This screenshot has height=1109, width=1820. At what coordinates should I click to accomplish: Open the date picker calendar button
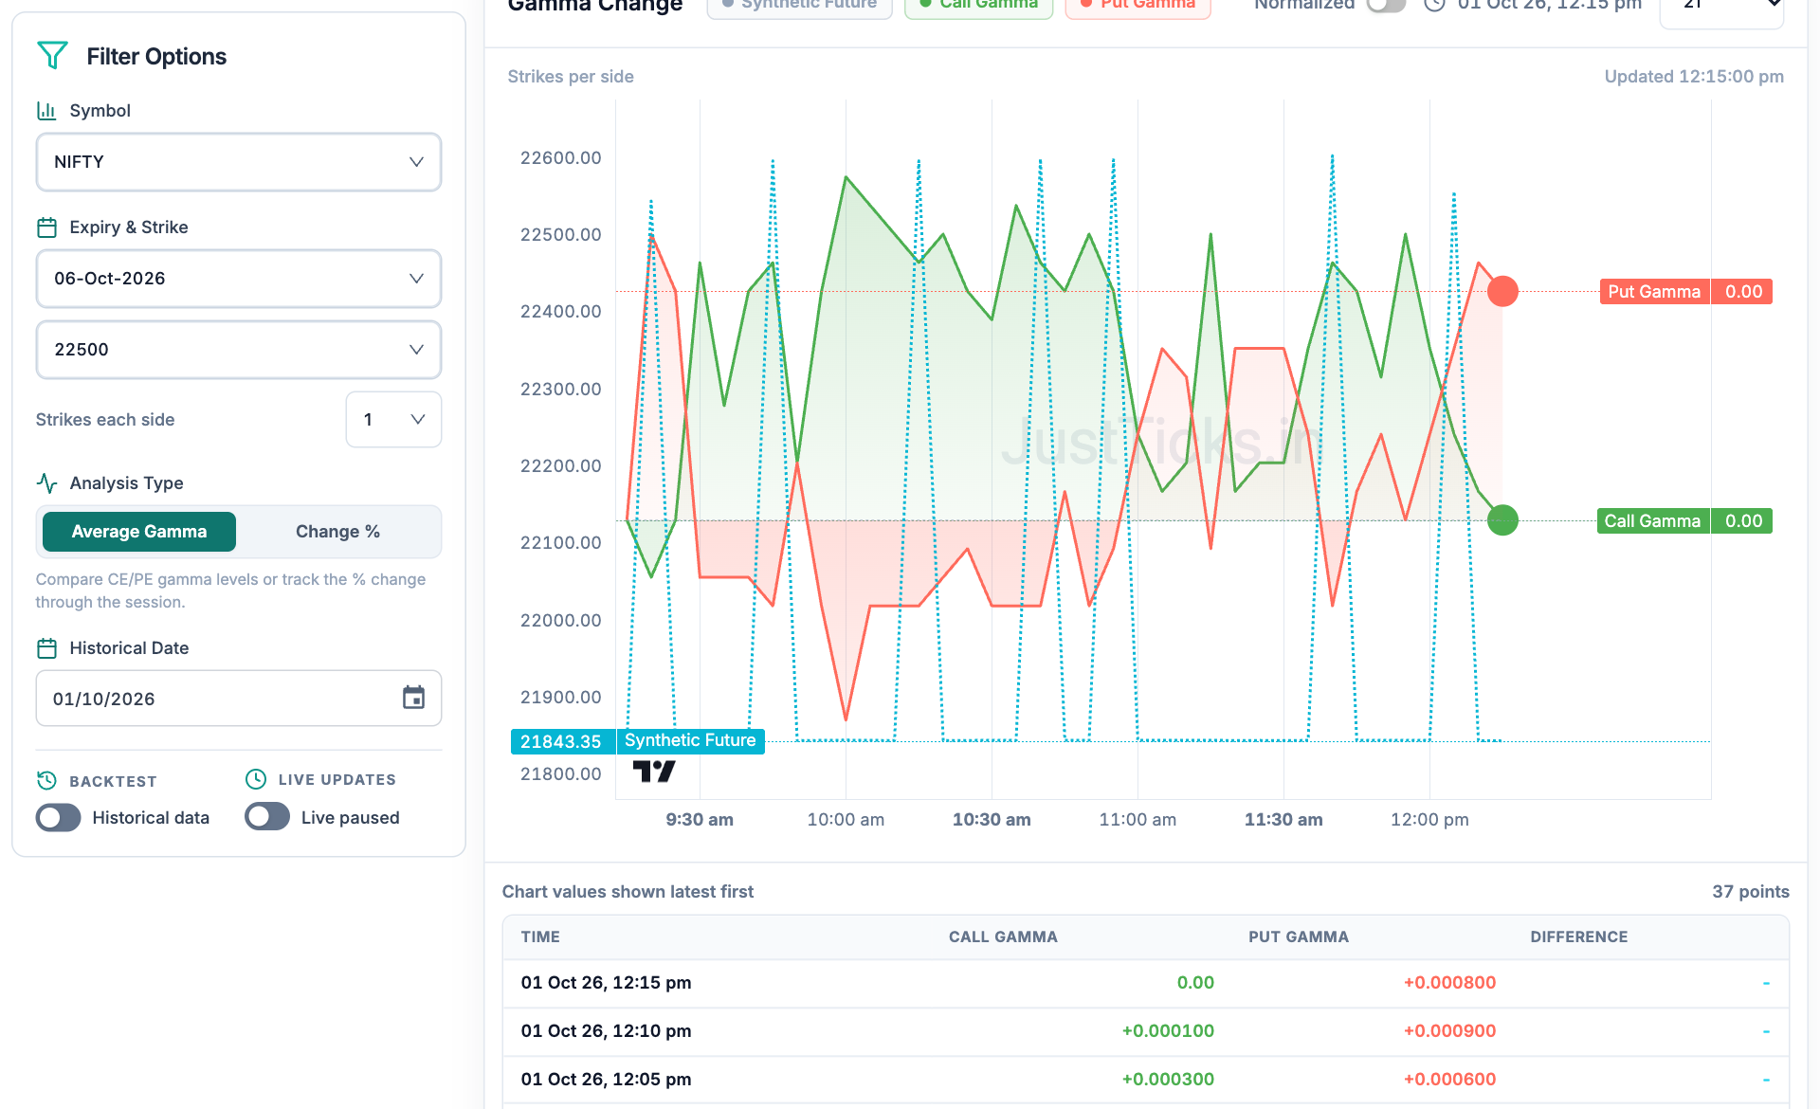(x=413, y=699)
